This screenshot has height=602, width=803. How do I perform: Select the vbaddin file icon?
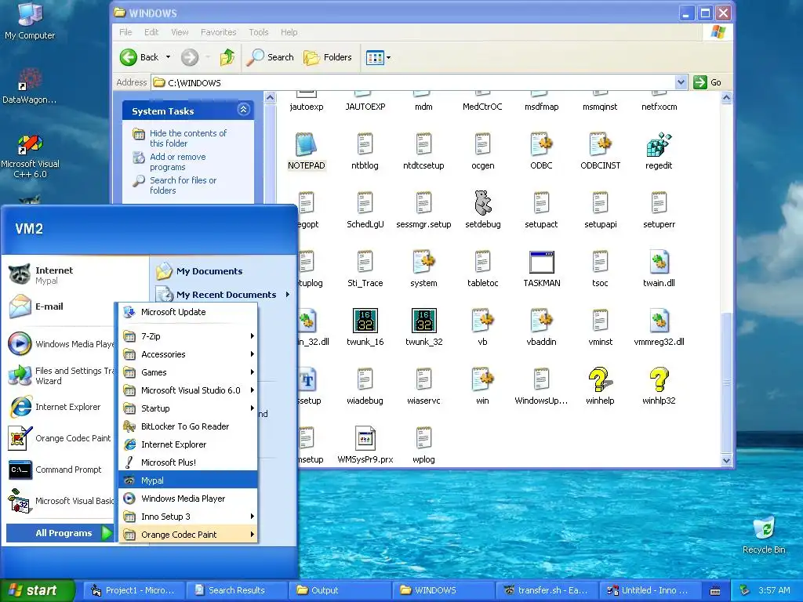(541, 321)
